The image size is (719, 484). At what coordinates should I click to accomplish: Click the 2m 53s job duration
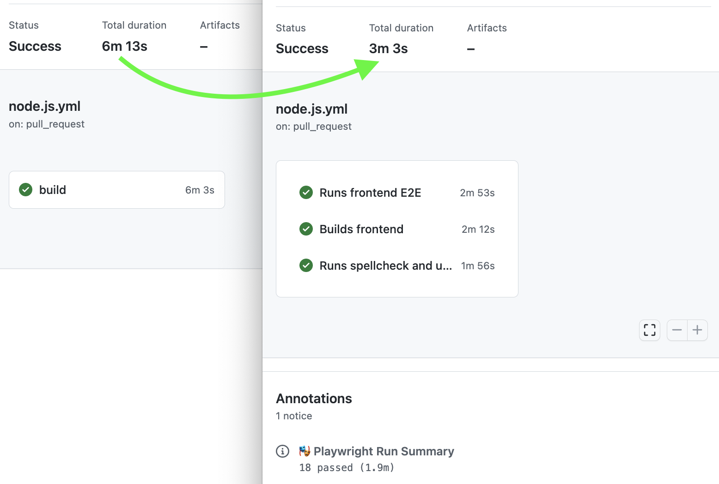coord(477,193)
